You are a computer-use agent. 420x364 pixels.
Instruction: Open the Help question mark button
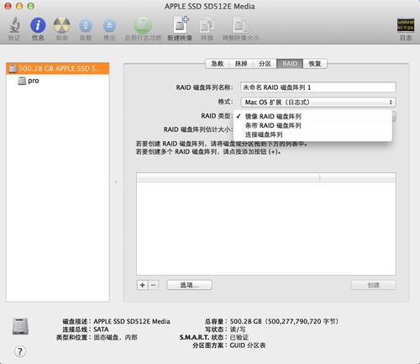pos(19,351)
